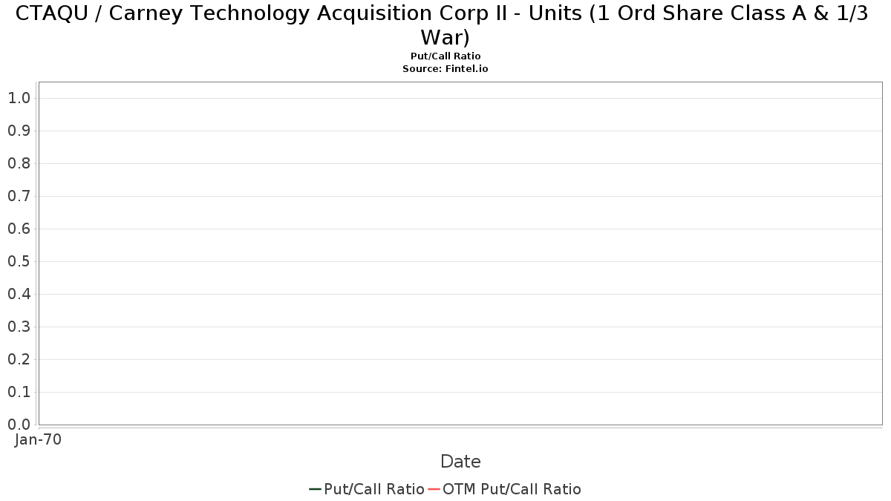Click the 0.6 y-axis tick label
The height and width of the screenshot is (501, 891).
19,229
